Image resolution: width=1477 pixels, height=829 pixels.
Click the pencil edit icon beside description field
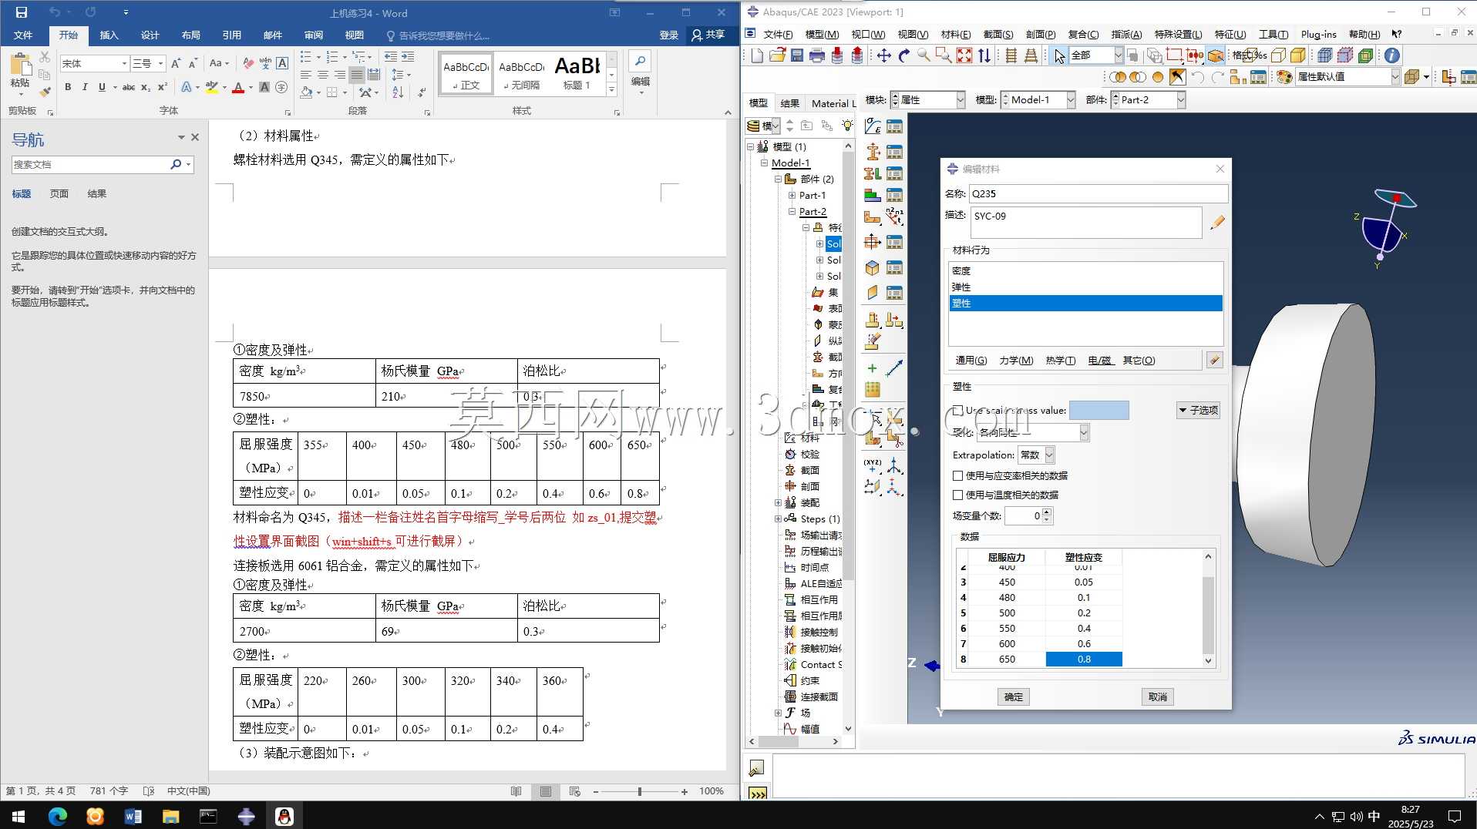pyautogui.click(x=1216, y=222)
